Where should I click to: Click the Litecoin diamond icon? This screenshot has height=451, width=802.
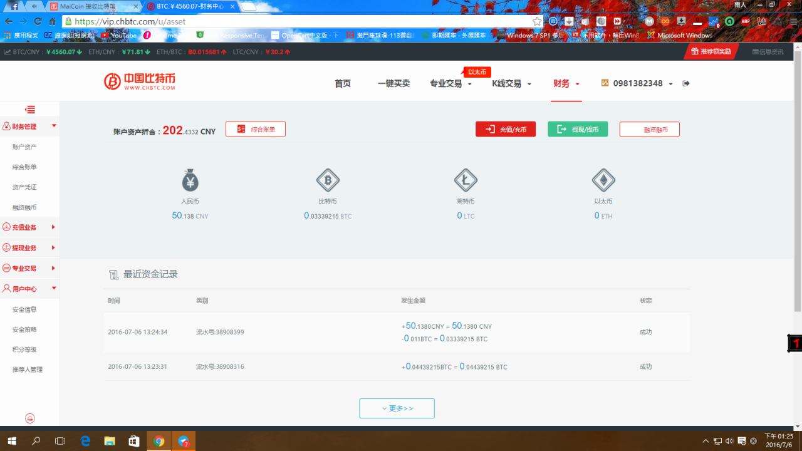pyautogui.click(x=465, y=180)
